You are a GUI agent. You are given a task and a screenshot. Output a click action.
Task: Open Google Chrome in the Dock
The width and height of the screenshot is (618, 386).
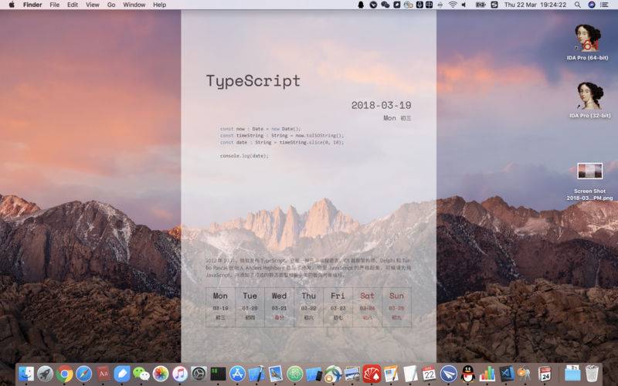65,374
